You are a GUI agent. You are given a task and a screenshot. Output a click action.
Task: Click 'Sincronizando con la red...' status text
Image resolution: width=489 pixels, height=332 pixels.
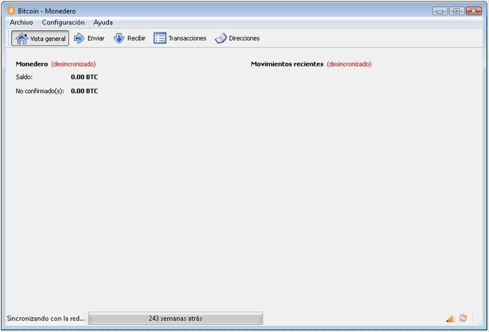click(46, 319)
